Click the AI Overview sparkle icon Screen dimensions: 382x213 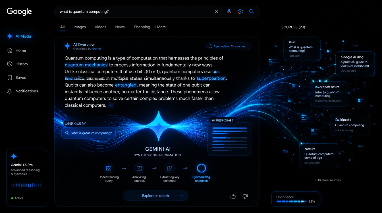click(x=67, y=46)
